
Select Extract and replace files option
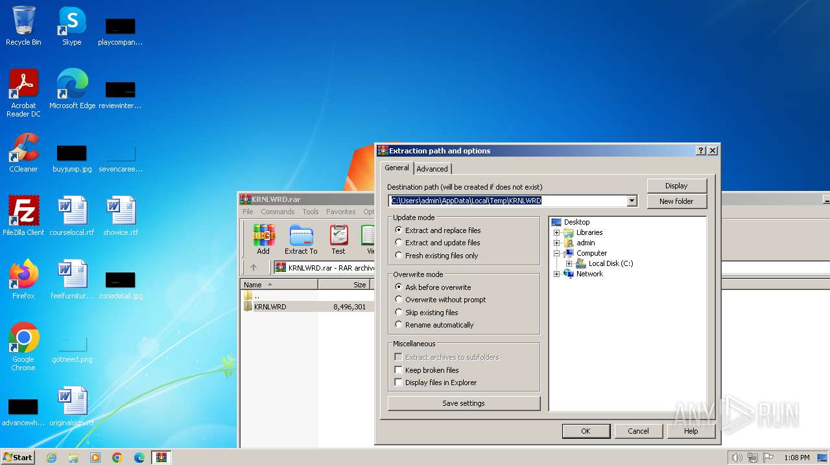(x=438, y=230)
